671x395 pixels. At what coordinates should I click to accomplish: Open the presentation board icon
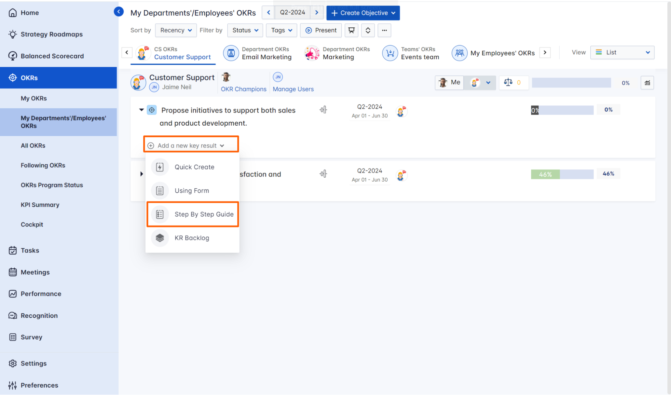[x=351, y=30]
